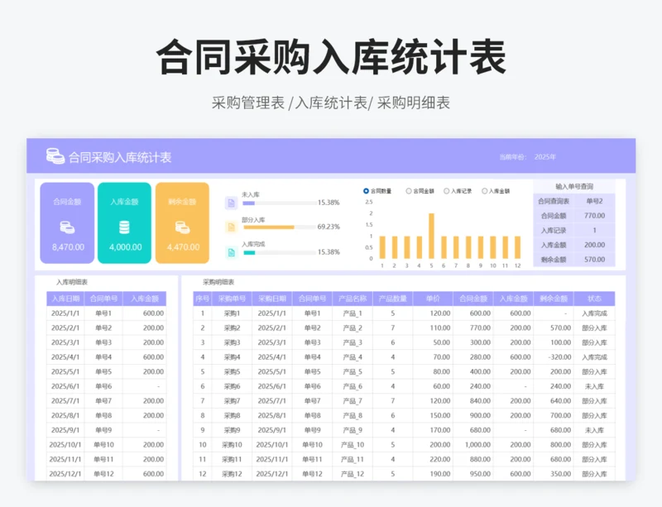Screen dimensions: 662x507
Task: Click the 入库完成 status in row 1
Action: [594, 313]
